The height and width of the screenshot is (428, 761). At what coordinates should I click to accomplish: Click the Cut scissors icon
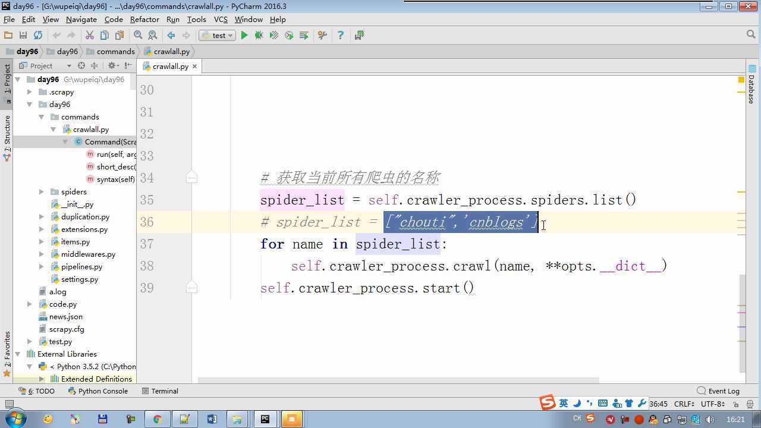point(90,36)
